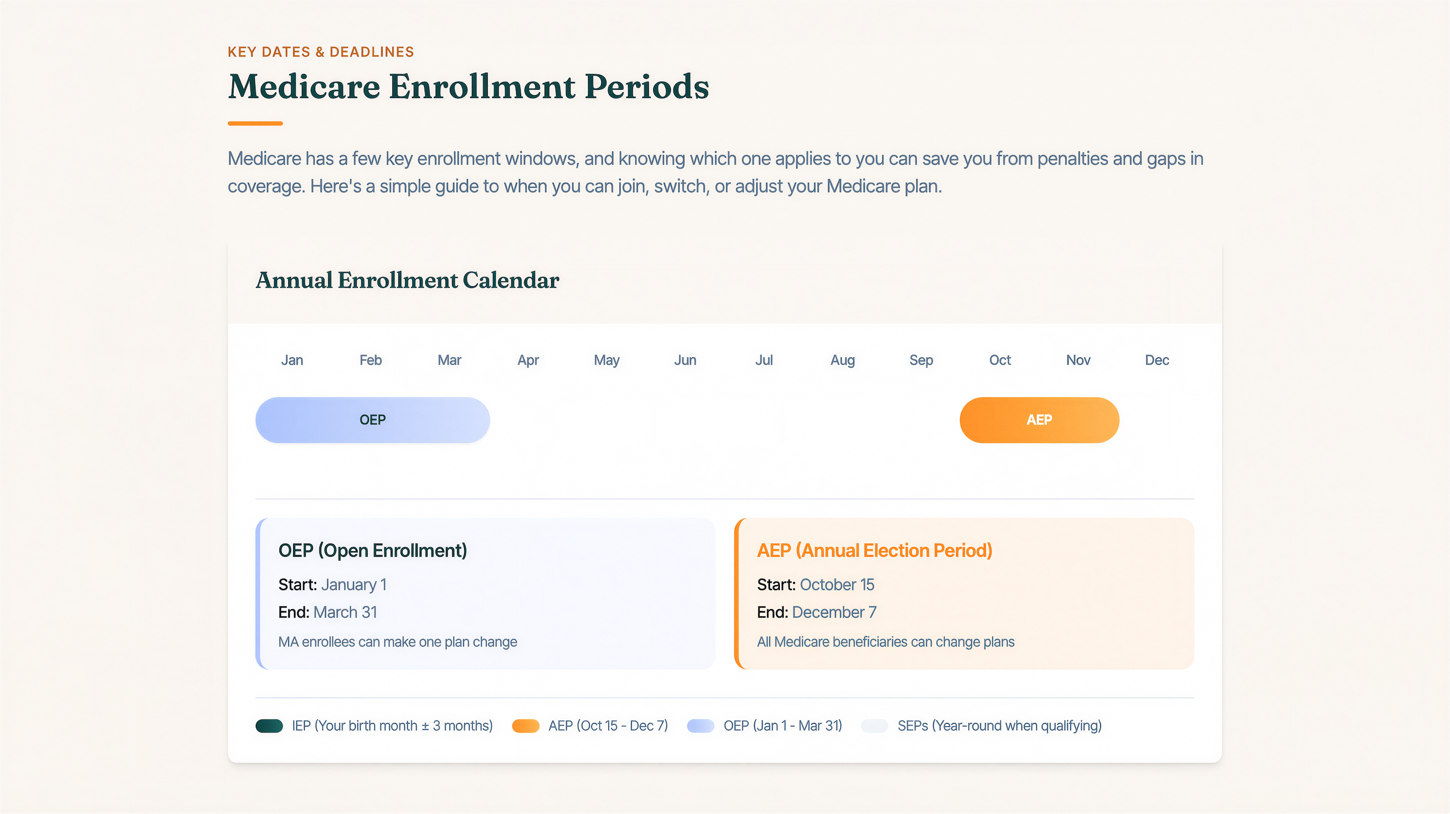Click the orange AEP timeline bar
The image size is (1450, 814).
pyautogui.click(x=1039, y=420)
